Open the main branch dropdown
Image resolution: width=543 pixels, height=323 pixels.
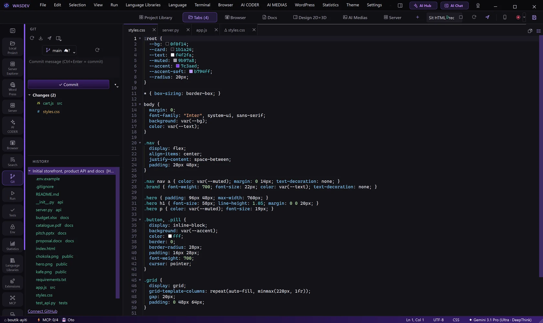(x=59, y=50)
